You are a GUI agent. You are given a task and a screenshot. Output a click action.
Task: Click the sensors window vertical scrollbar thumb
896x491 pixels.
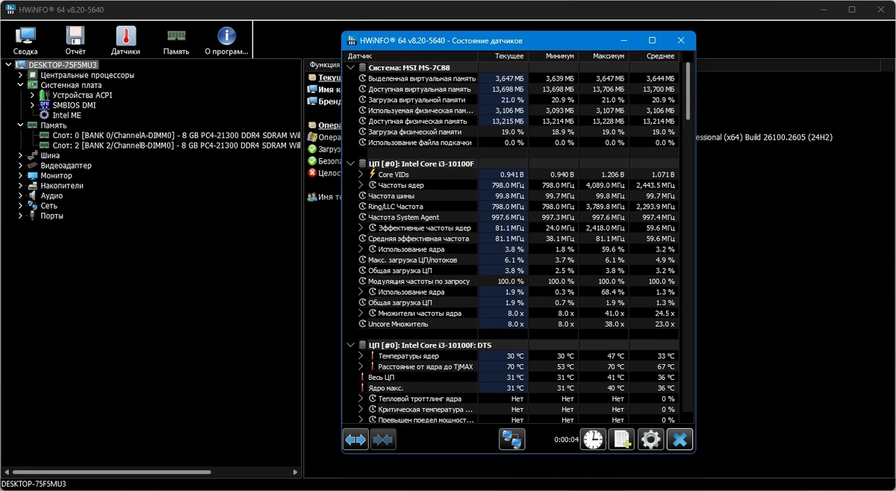point(688,90)
